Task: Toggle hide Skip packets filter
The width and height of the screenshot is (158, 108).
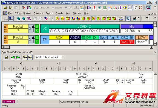Action: (83, 19)
